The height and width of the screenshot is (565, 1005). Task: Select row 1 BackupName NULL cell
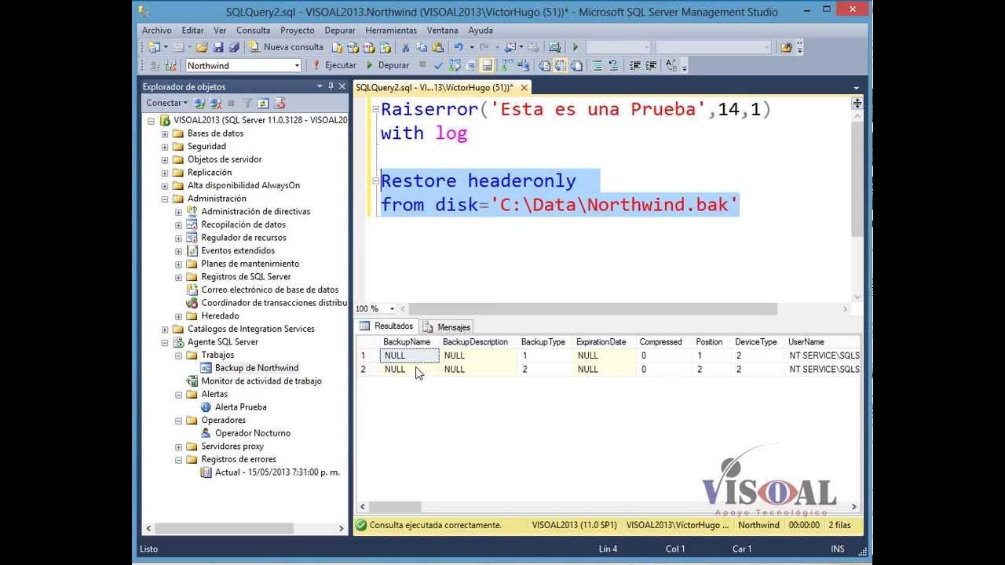coord(409,355)
